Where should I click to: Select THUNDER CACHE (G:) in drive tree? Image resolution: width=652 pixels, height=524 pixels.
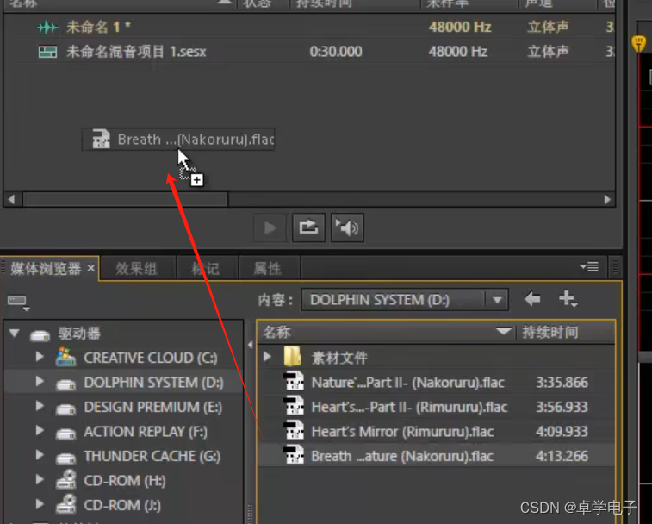152,456
